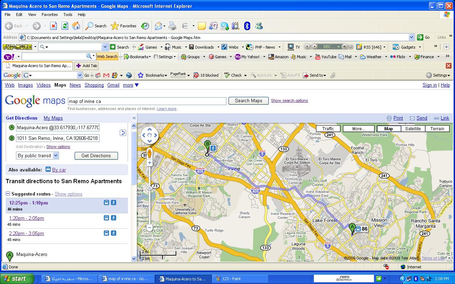
Task: Click the Bluetooth icon in the IE toolbar
Action: 247,26
